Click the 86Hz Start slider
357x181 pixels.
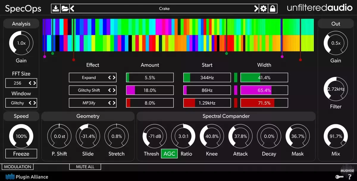click(207, 90)
